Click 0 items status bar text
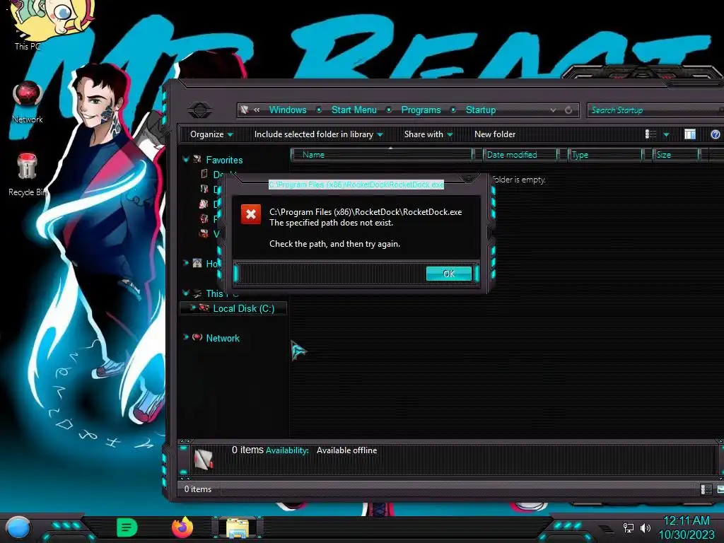The height and width of the screenshot is (543, 724). (198, 489)
